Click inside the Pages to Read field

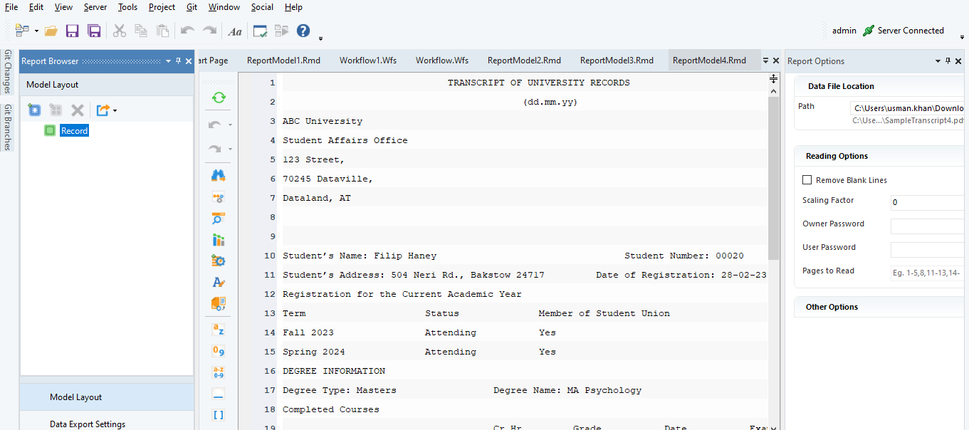926,271
